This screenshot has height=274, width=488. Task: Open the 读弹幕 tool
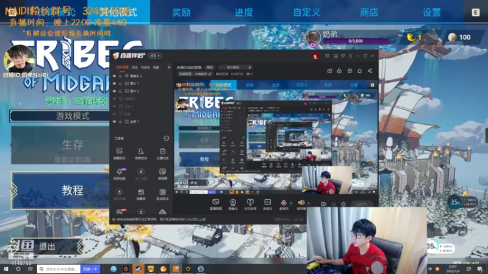tap(162, 174)
